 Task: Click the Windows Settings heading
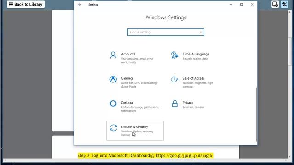(166, 17)
